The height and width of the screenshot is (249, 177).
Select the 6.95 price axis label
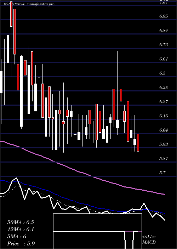click(x=164, y=16)
